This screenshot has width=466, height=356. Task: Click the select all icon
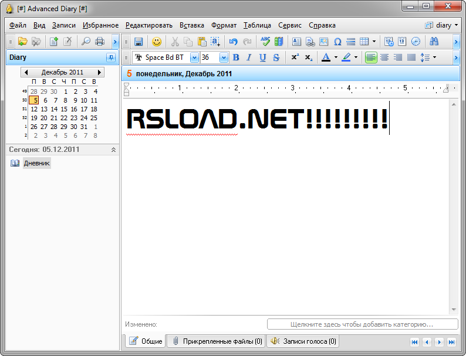click(215, 42)
